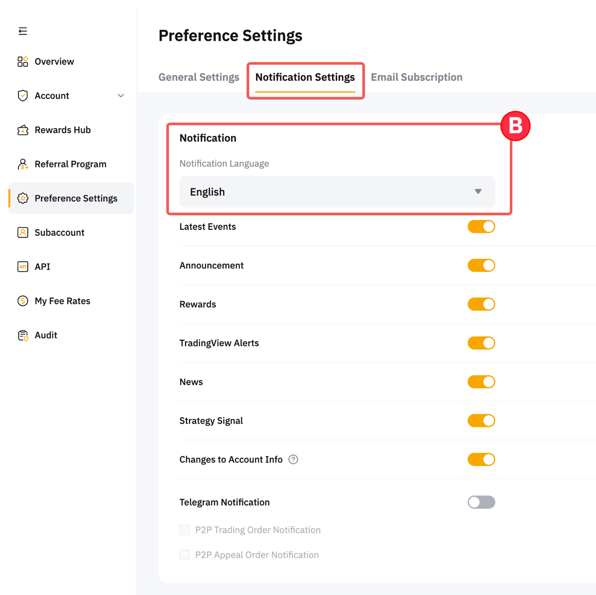Viewport: 596px width, 595px height.
Task: Click the Subaccount icon in sidebar
Action: pyautogui.click(x=23, y=232)
